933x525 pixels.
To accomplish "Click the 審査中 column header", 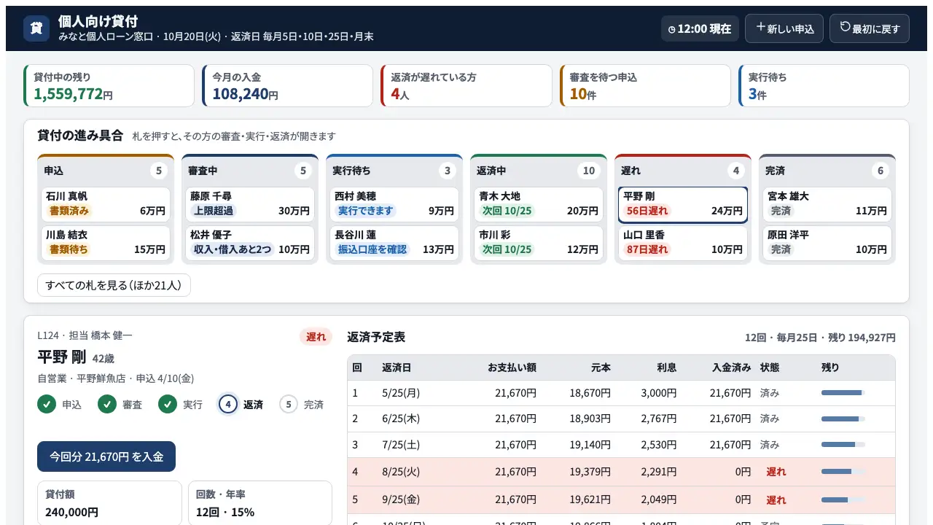I will [250, 171].
